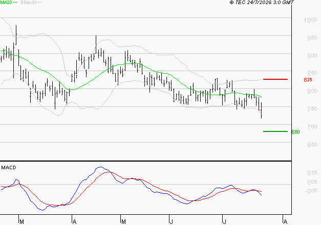Select the 900 price axis label
This screenshot has height=225, width=321.
click(x=312, y=56)
